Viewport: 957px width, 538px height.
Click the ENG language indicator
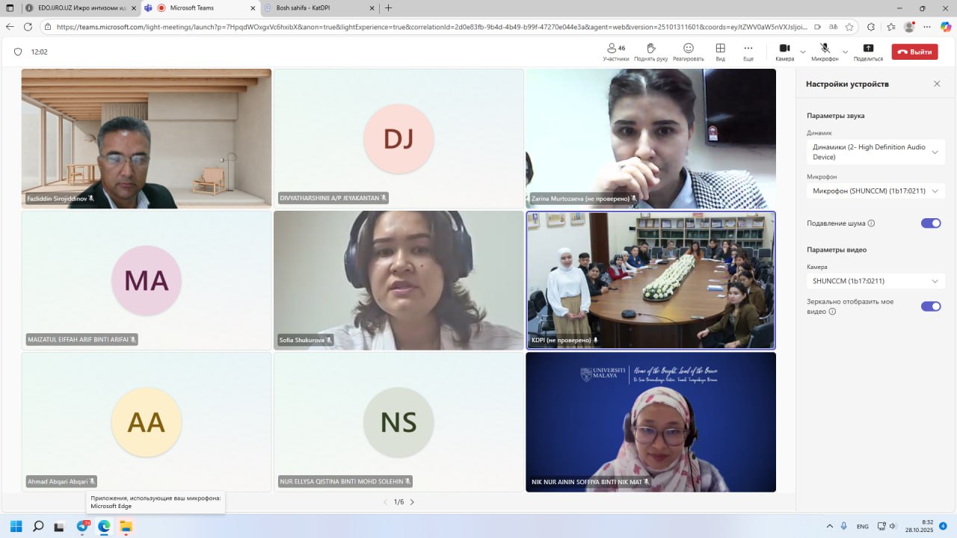coord(862,526)
